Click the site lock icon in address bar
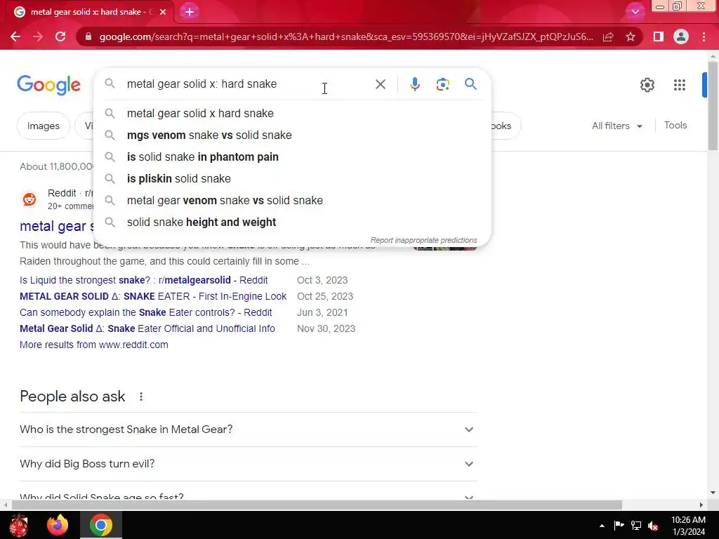 tap(88, 36)
